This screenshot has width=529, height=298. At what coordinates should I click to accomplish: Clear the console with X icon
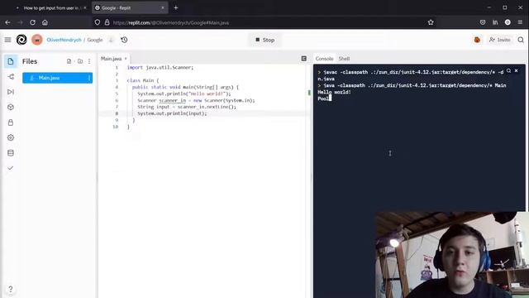coord(516,70)
